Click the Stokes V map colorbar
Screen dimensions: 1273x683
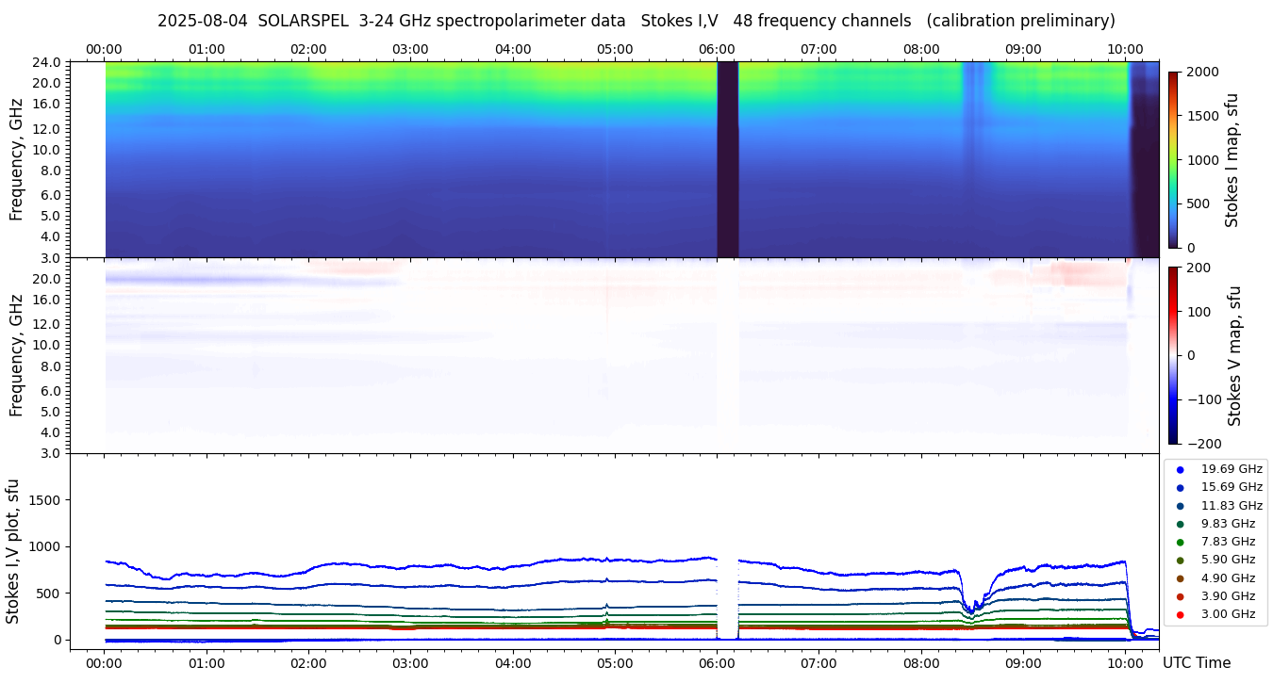point(1173,355)
